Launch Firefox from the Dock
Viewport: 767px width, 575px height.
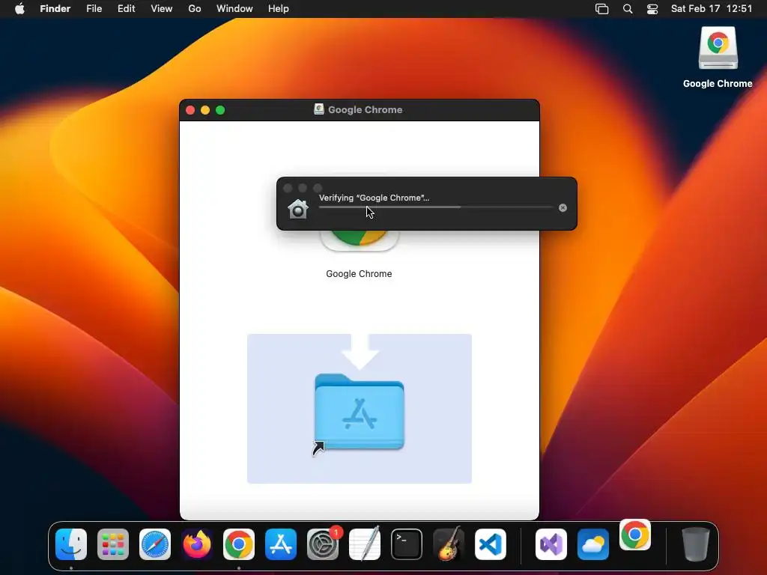click(197, 544)
